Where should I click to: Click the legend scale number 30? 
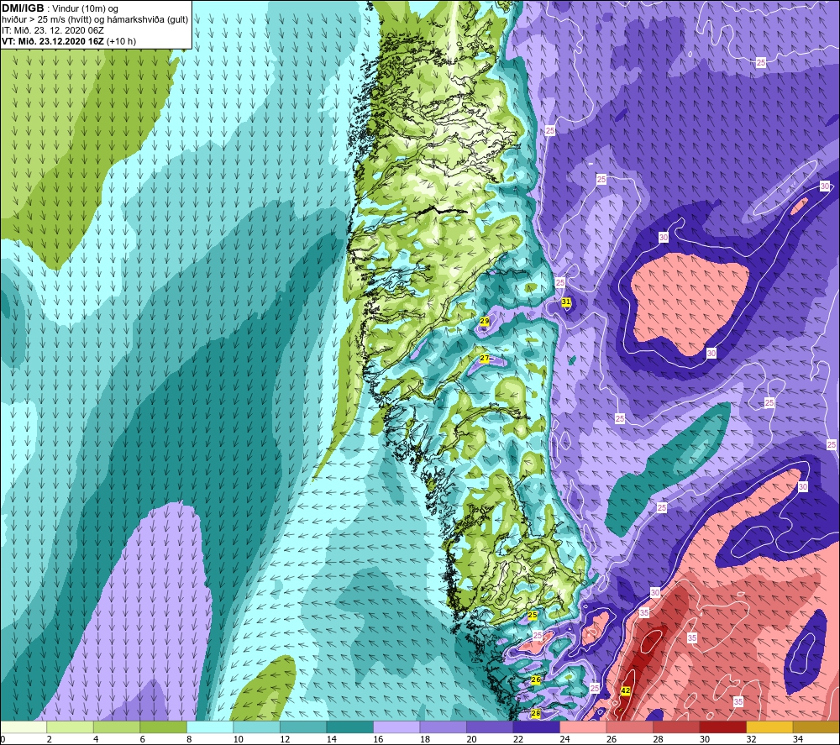(x=705, y=739)
